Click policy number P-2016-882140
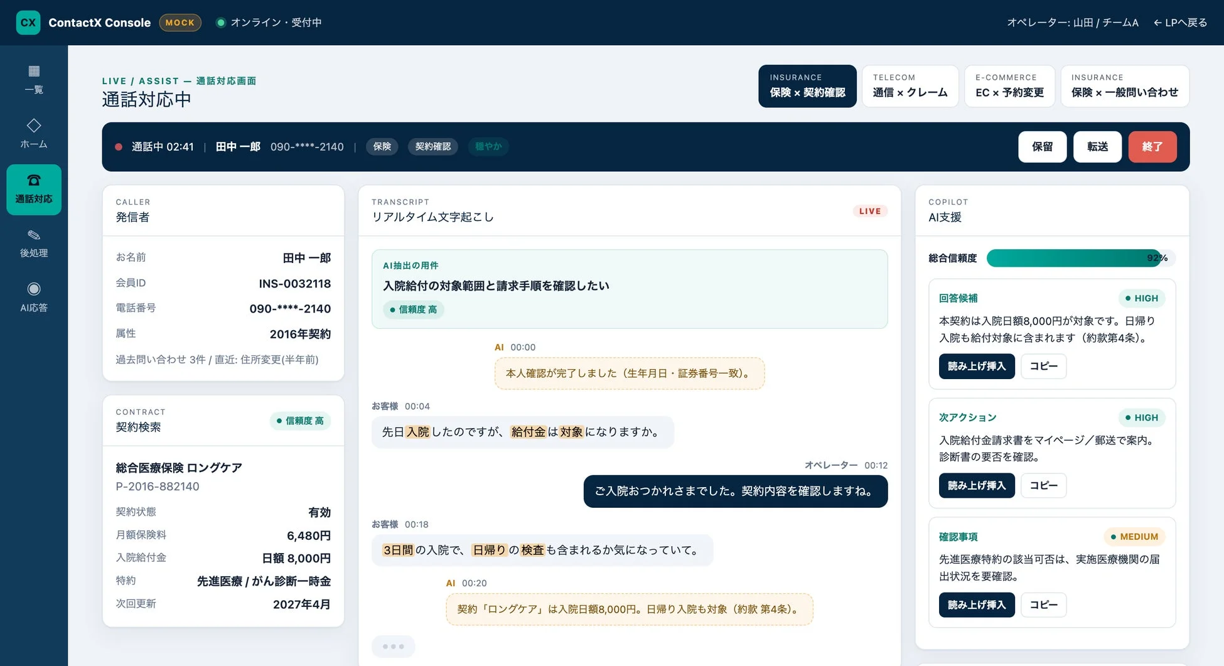This screenshot has width=1224, height=666. click(158, 486)
